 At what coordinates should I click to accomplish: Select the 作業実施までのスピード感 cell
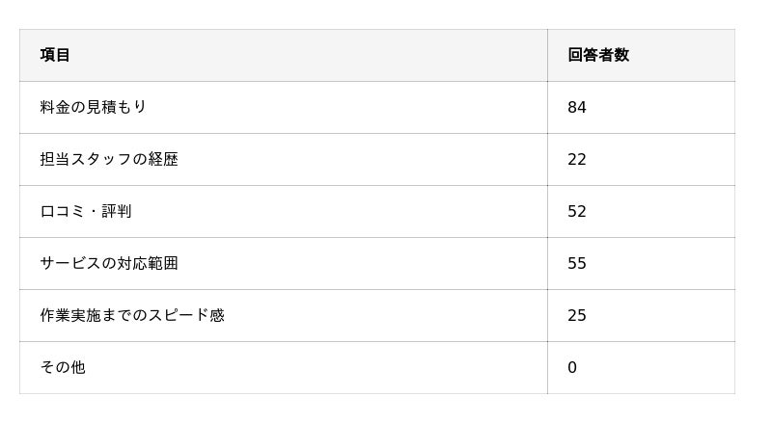pos(132,315)
